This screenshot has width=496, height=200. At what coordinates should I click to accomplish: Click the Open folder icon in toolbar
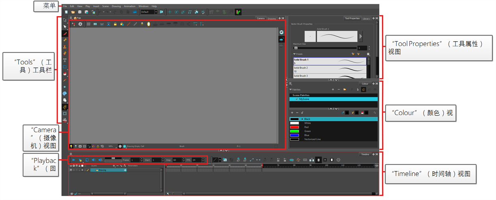point(73,12)
